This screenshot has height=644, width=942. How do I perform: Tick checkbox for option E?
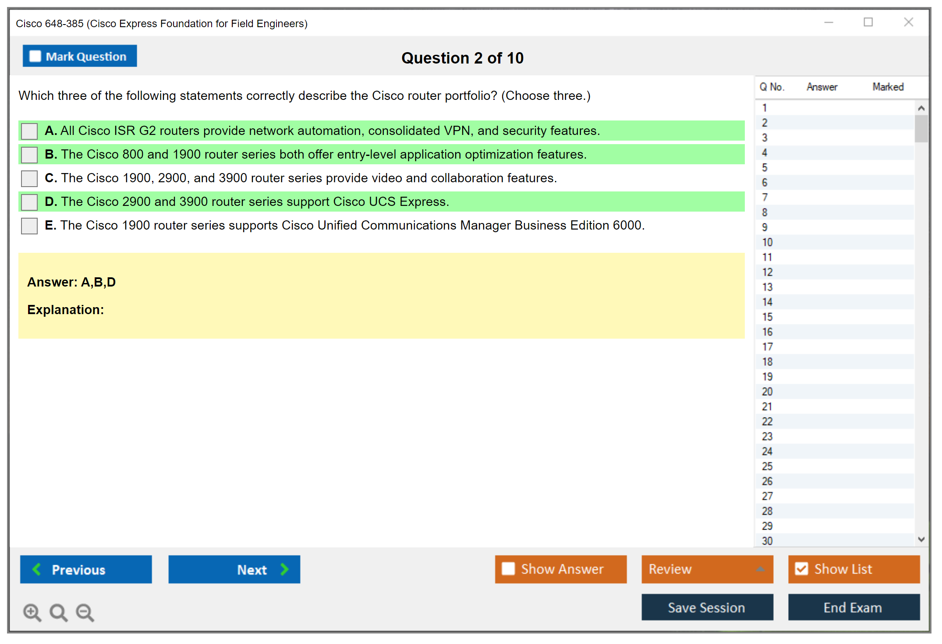pos(29,226)
